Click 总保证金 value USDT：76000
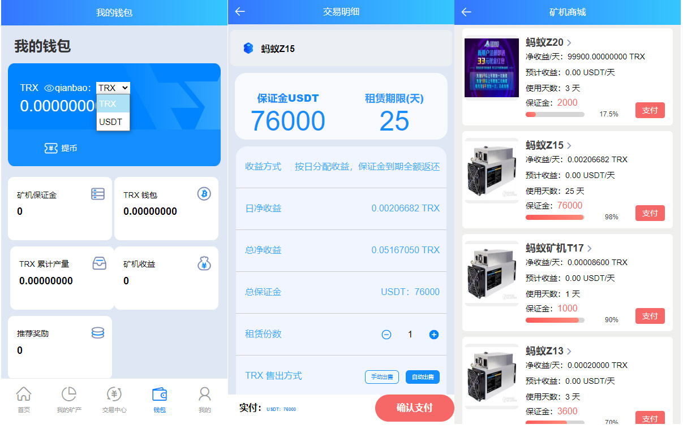The width and height of the screenshot is (683, 429). [410, 292]
